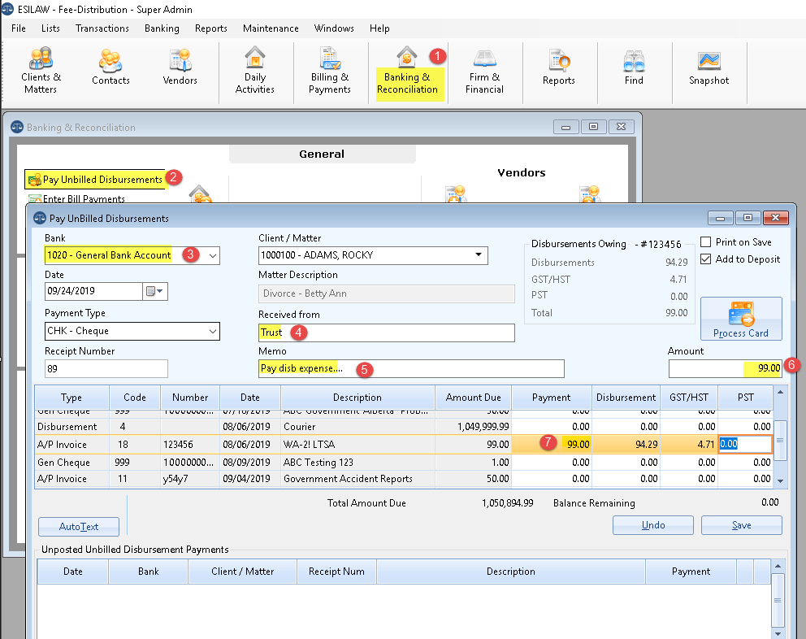The image size is (806, 639).
Task: Click the AutoText button
Action: (79, 526)
